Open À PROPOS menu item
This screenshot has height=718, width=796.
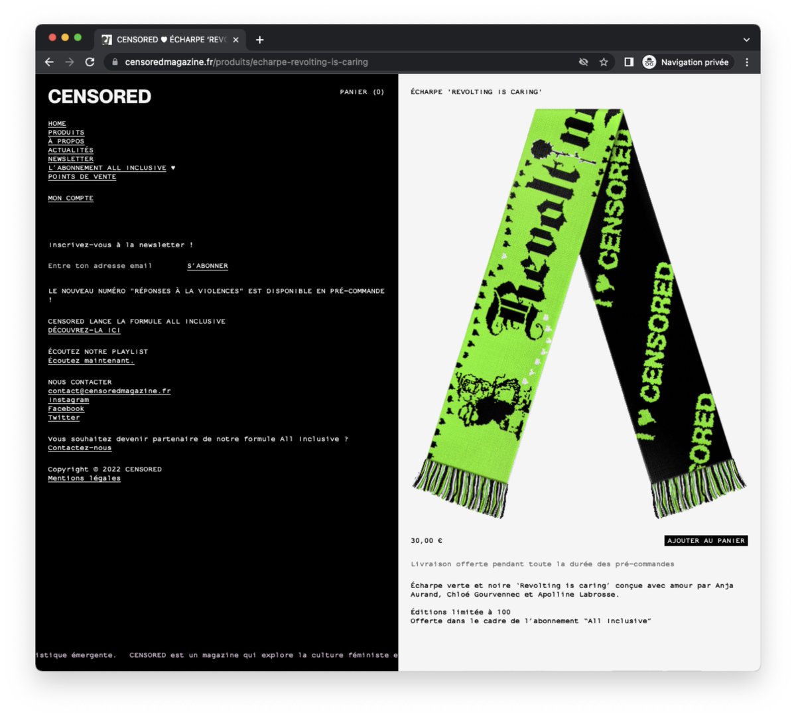point(66,141)
